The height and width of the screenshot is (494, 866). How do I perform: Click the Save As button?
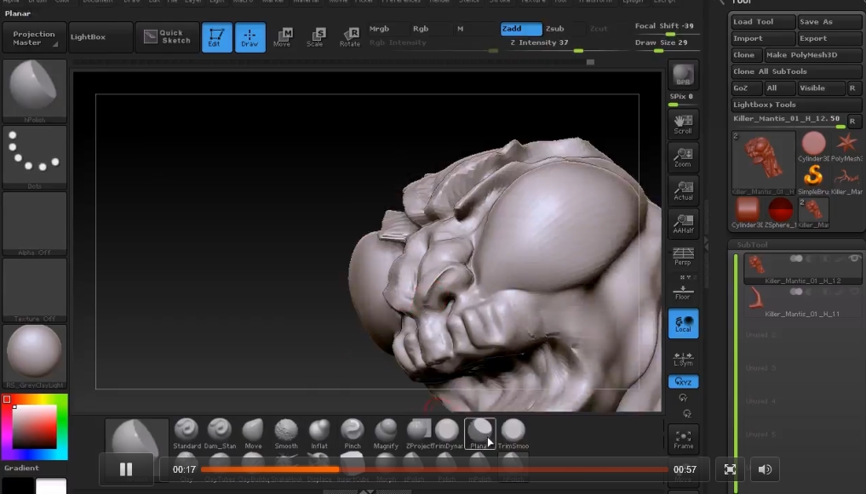point(829,21)
